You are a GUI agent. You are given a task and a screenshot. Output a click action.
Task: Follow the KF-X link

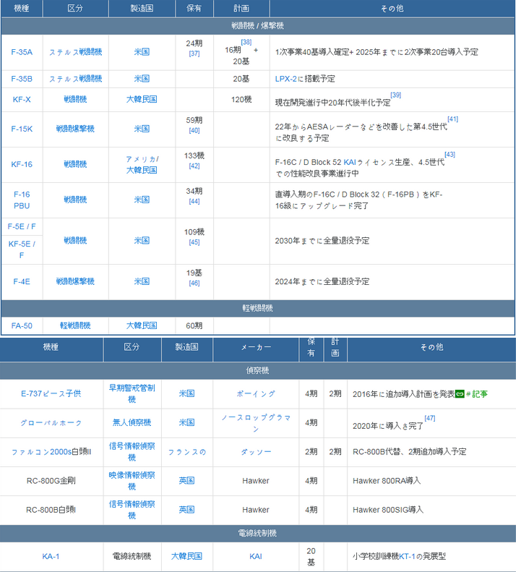(22, 99)
